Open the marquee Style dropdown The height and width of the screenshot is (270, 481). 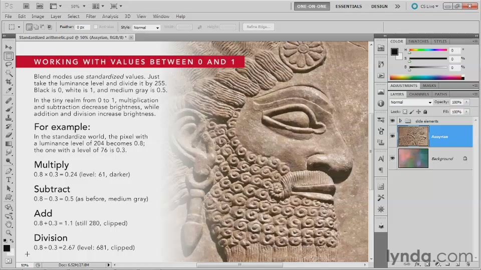point(146,27)
